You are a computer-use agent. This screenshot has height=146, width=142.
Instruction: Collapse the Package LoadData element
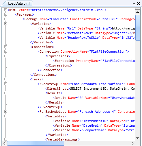click(x=6, y=19)
